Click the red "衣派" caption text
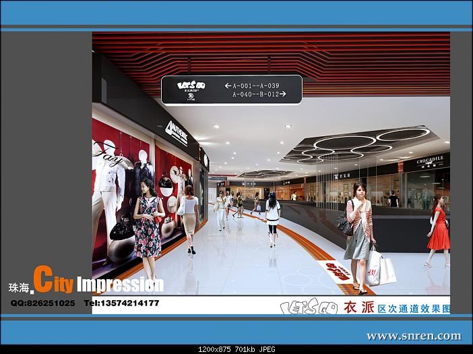 point(359,307)
